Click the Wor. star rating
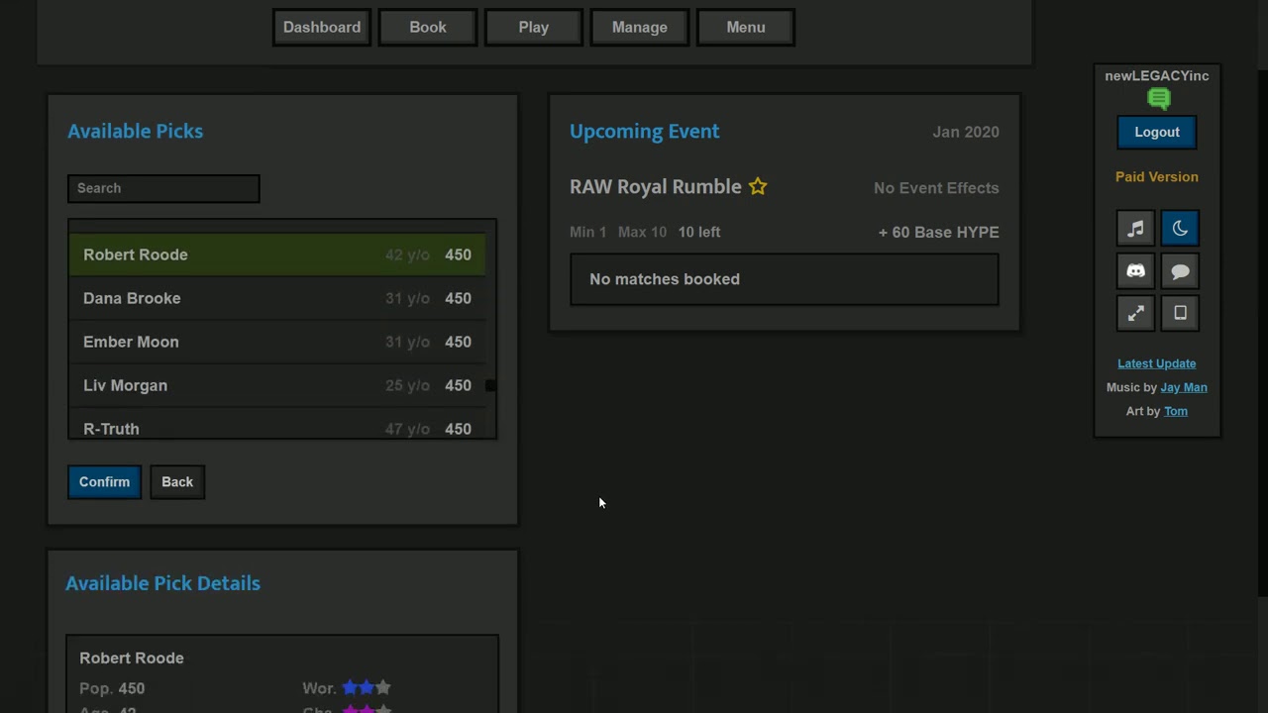 (367, 687)
